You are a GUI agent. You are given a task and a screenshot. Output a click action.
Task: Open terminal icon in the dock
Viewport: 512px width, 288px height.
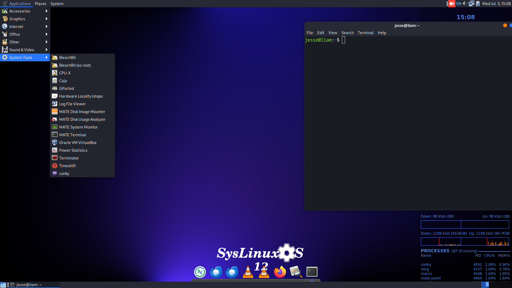click(312, 272)
